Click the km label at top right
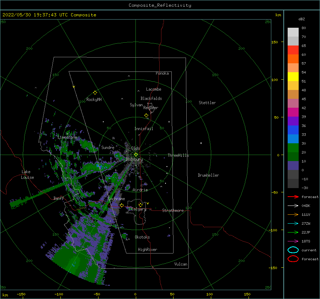 [278, 15]
